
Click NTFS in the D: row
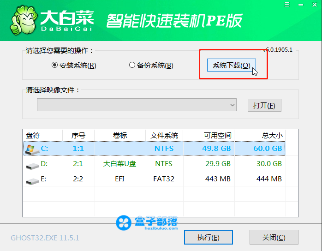click(164, 164)
